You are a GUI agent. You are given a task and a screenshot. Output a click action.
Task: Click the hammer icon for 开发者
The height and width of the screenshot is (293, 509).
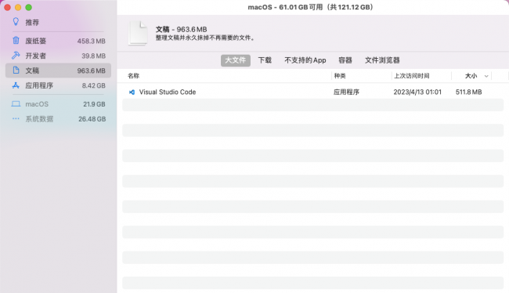16,55
